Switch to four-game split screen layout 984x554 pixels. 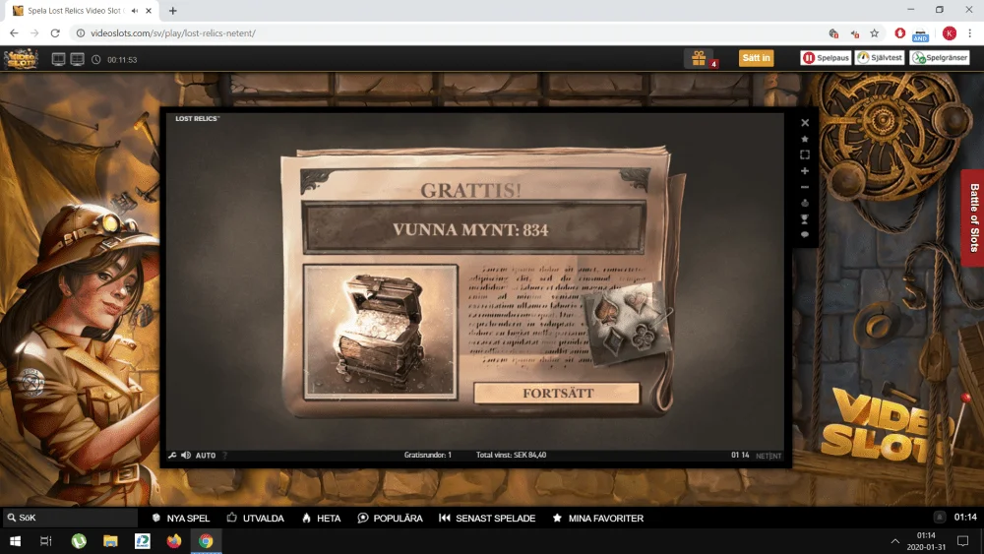coord(77,59)
